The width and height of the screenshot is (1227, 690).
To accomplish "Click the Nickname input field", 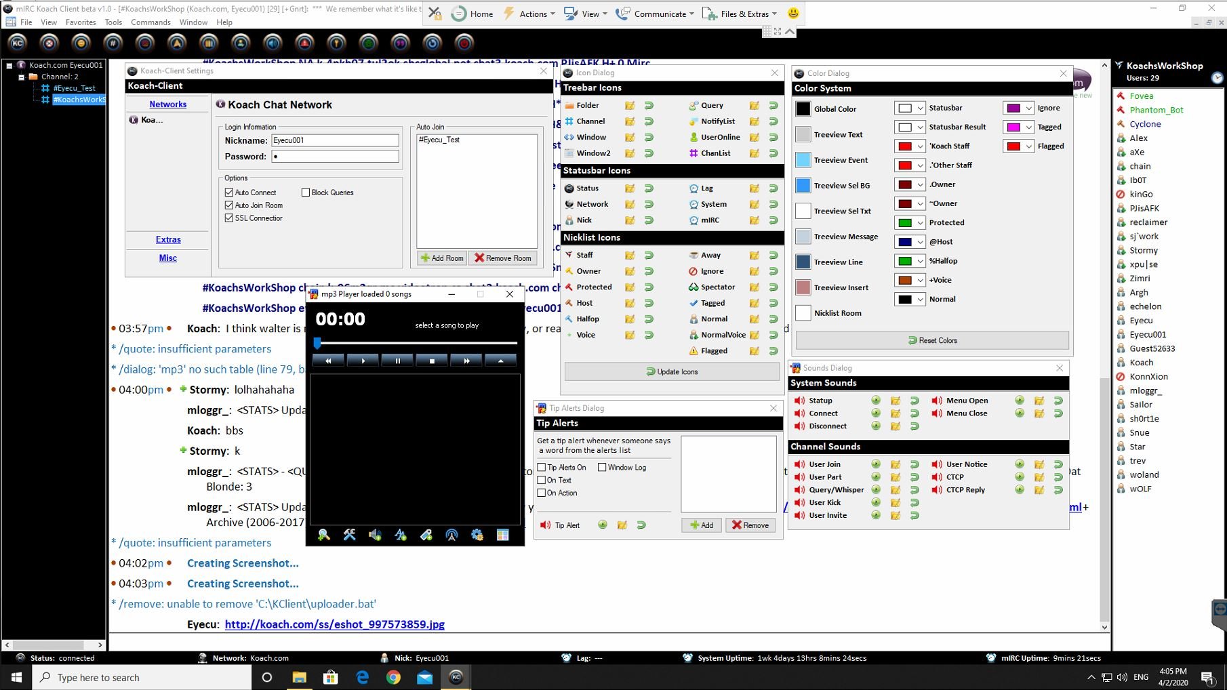I will [335, 140].
